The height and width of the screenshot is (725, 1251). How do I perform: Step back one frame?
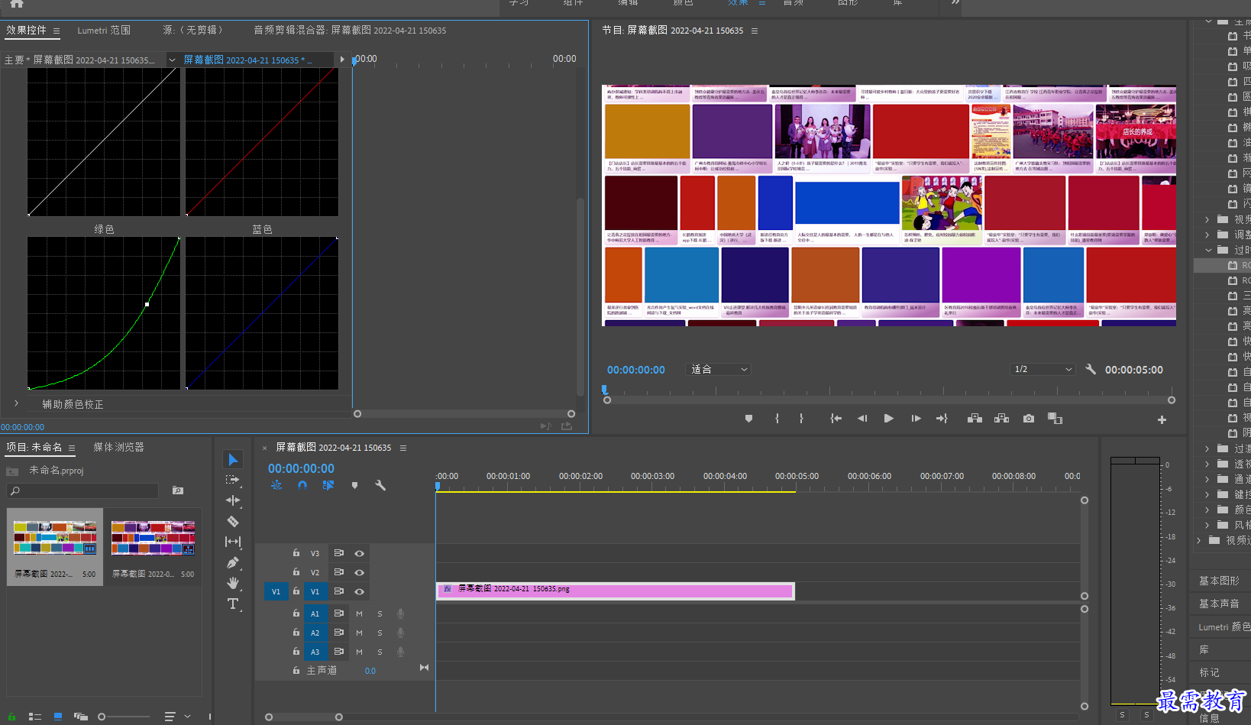[x=862, y=419]
